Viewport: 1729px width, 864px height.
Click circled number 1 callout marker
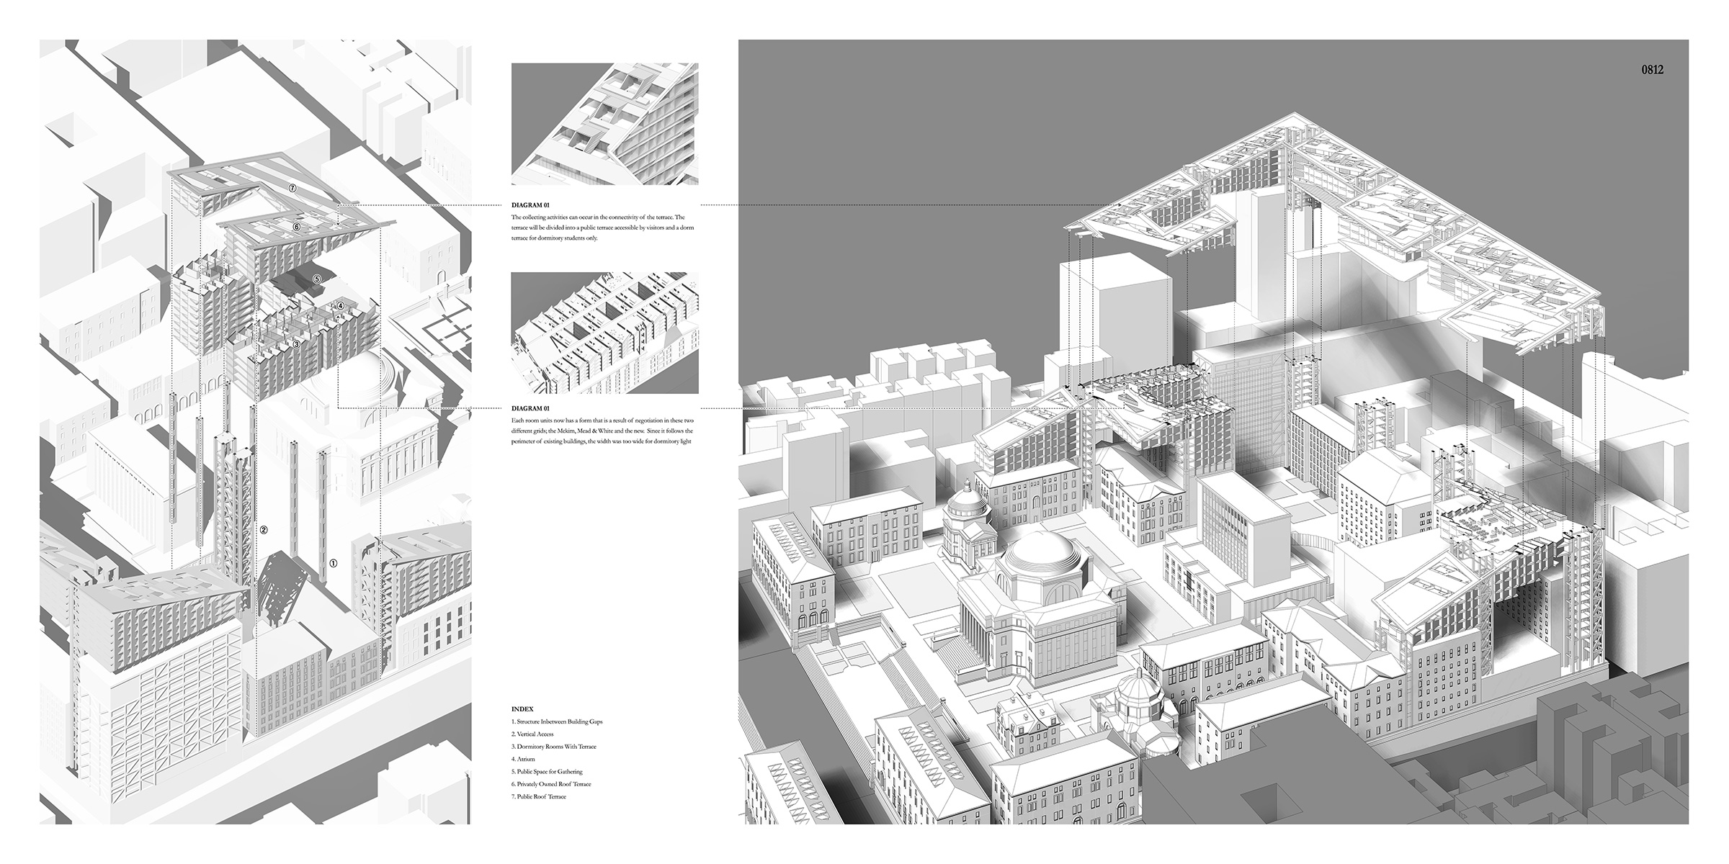[333, 564]
